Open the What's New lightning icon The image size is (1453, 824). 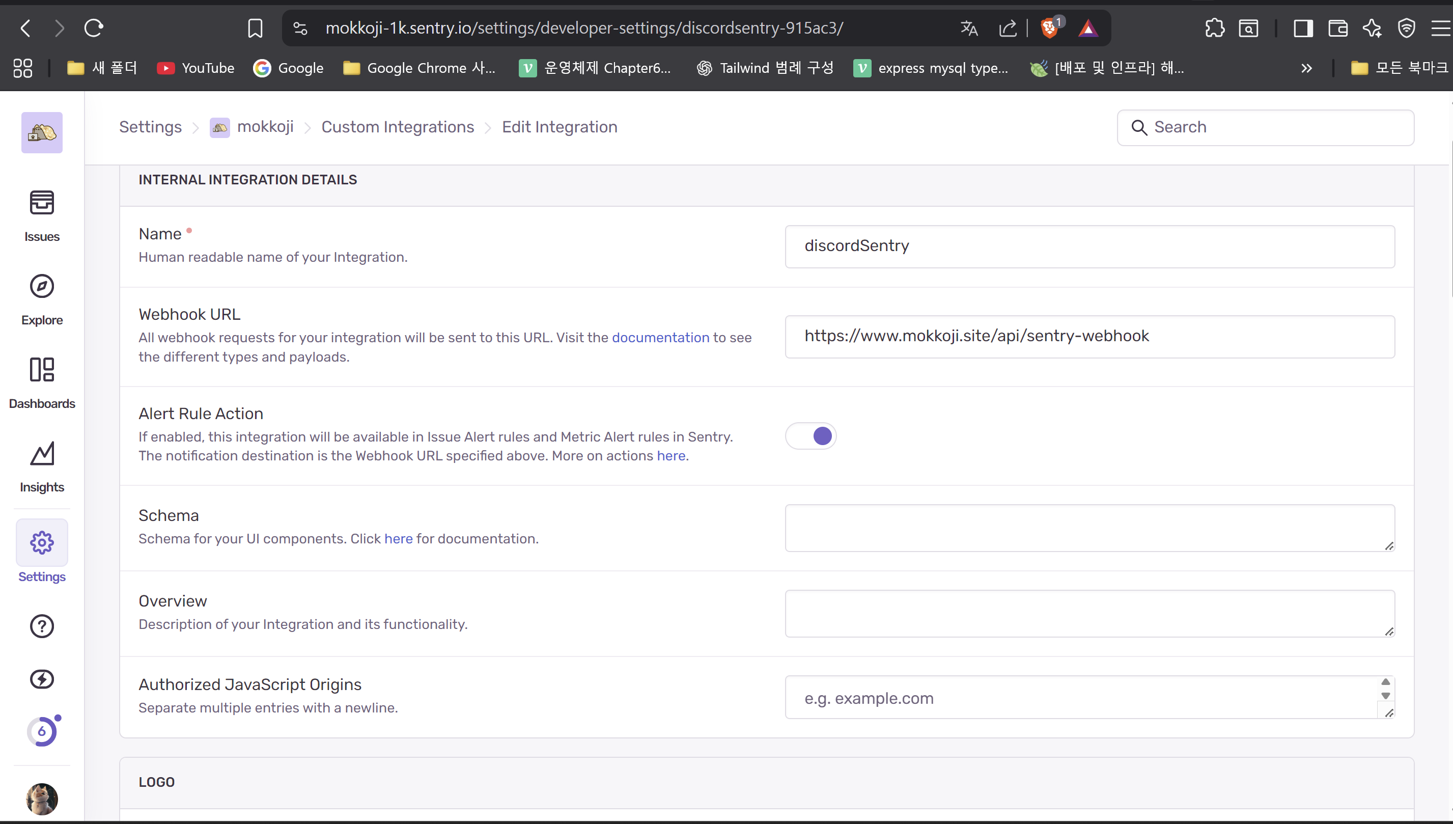[x=42, y=679]
